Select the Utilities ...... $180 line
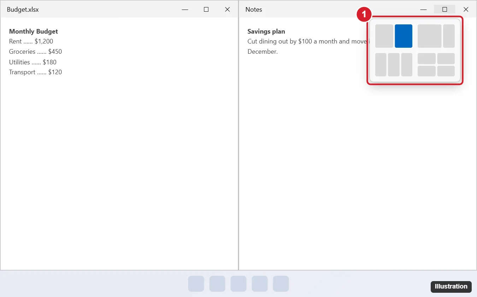This screenshot has height=297, width=477. pos(33,62)
